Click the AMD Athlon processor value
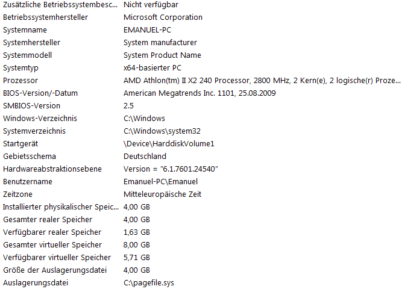The image size is (411, 292). pyautogui.click(x=262, y=81)
